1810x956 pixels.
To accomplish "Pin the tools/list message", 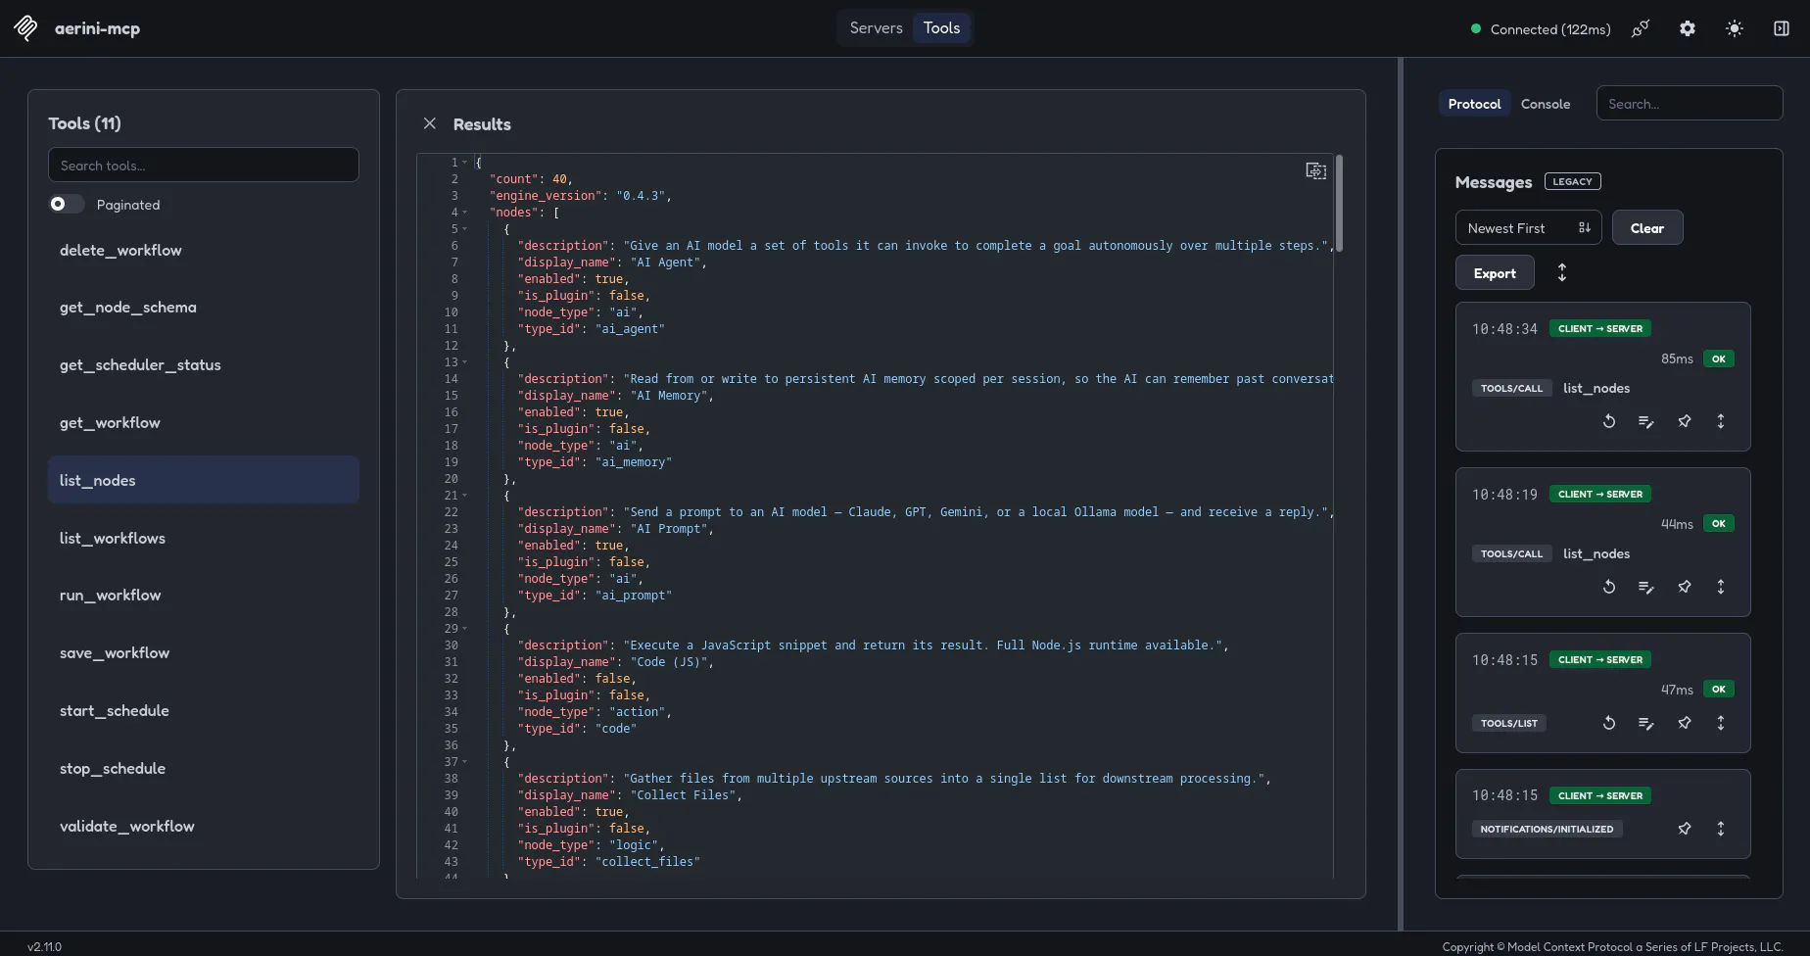I will point(1685,723).
